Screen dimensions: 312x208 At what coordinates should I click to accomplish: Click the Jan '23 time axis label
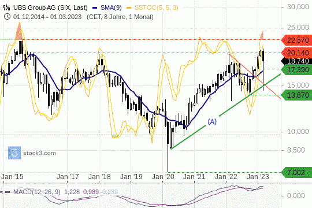258,177
